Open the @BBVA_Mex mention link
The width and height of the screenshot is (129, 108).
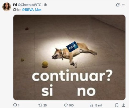click(x=32, y=10)
